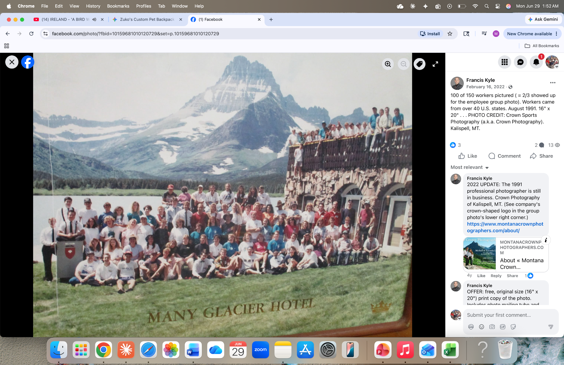Screen dimensions: 564x365
Task: Click the Facebook logo home icon
Action: [28, 62]
